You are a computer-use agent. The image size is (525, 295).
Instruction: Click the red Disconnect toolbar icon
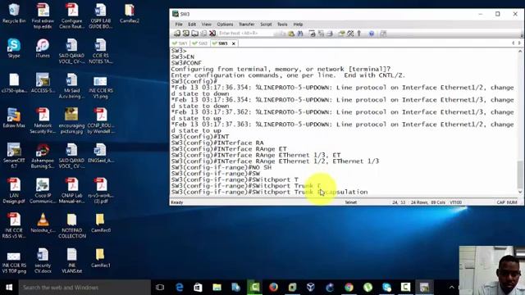click(x=212, y=34)
